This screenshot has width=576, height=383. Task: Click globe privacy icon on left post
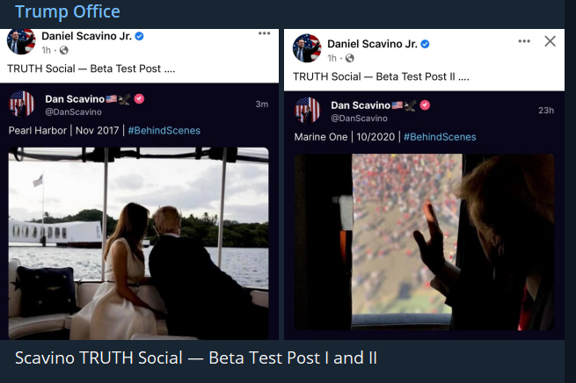pyautogui.click(x=63, y=50)
